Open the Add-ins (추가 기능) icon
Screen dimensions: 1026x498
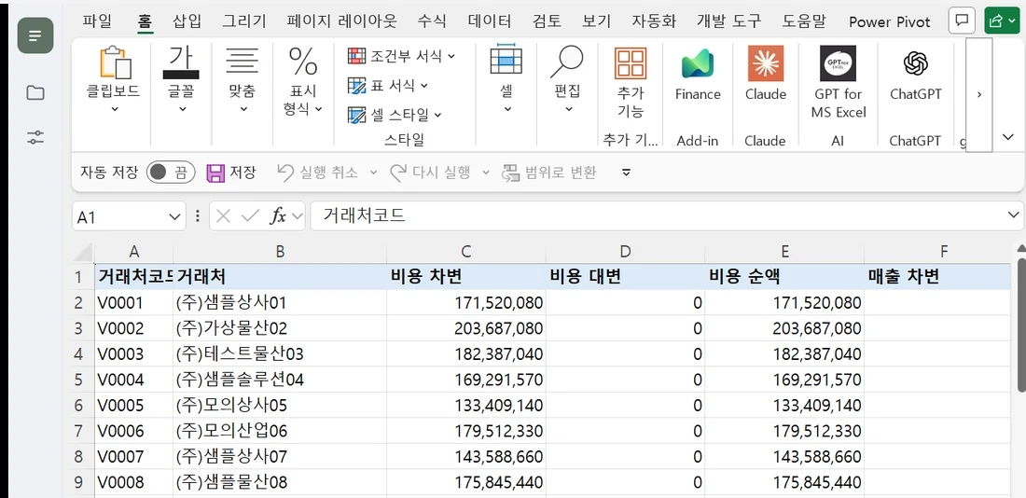click(x=631, y=62)
